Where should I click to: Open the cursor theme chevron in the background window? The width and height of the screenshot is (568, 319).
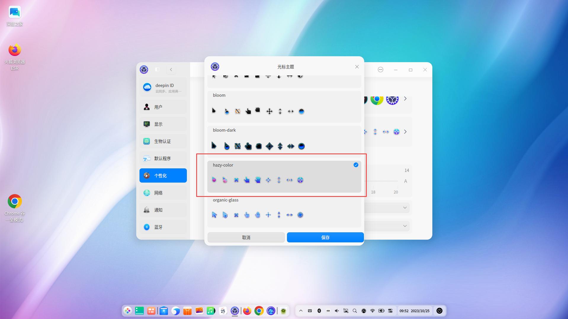[x=405, y=132]
